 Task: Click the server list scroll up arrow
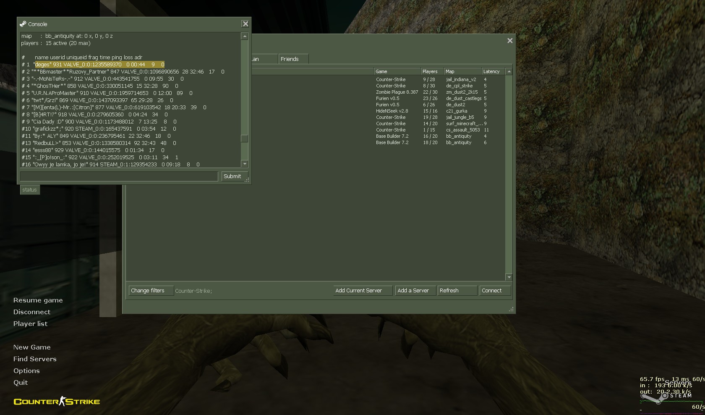[509, 72]
